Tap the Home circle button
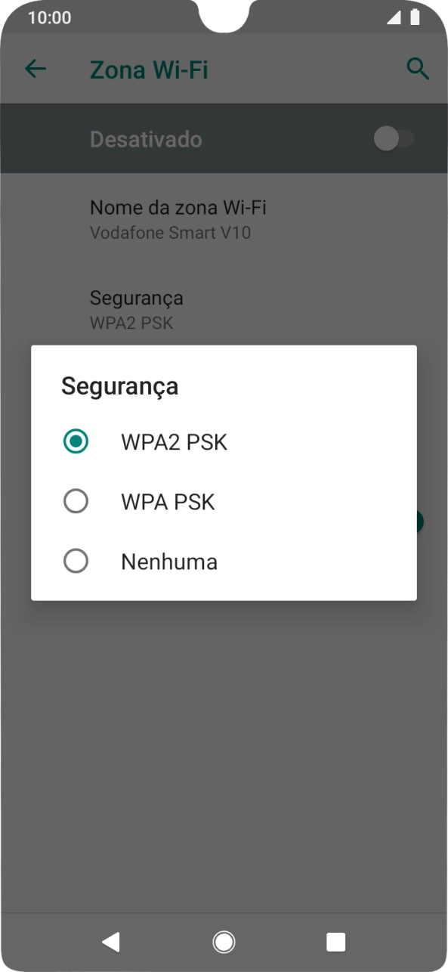 (224, 942)
